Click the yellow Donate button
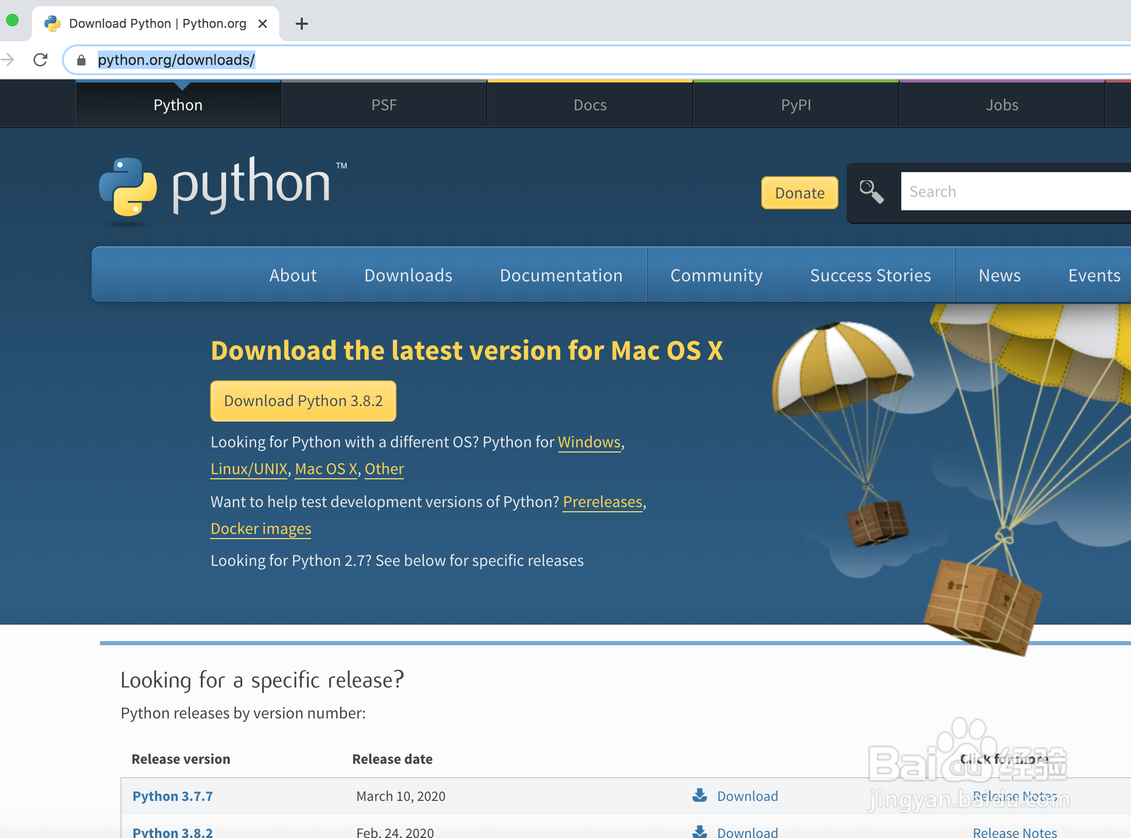 [x=799, y=193]
